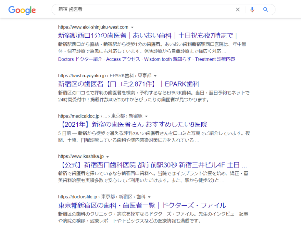Open 【2021年】新宿の歯医者さん おすすめしたい9医院
Screen dimensions: 301x236
click(133, 124)
